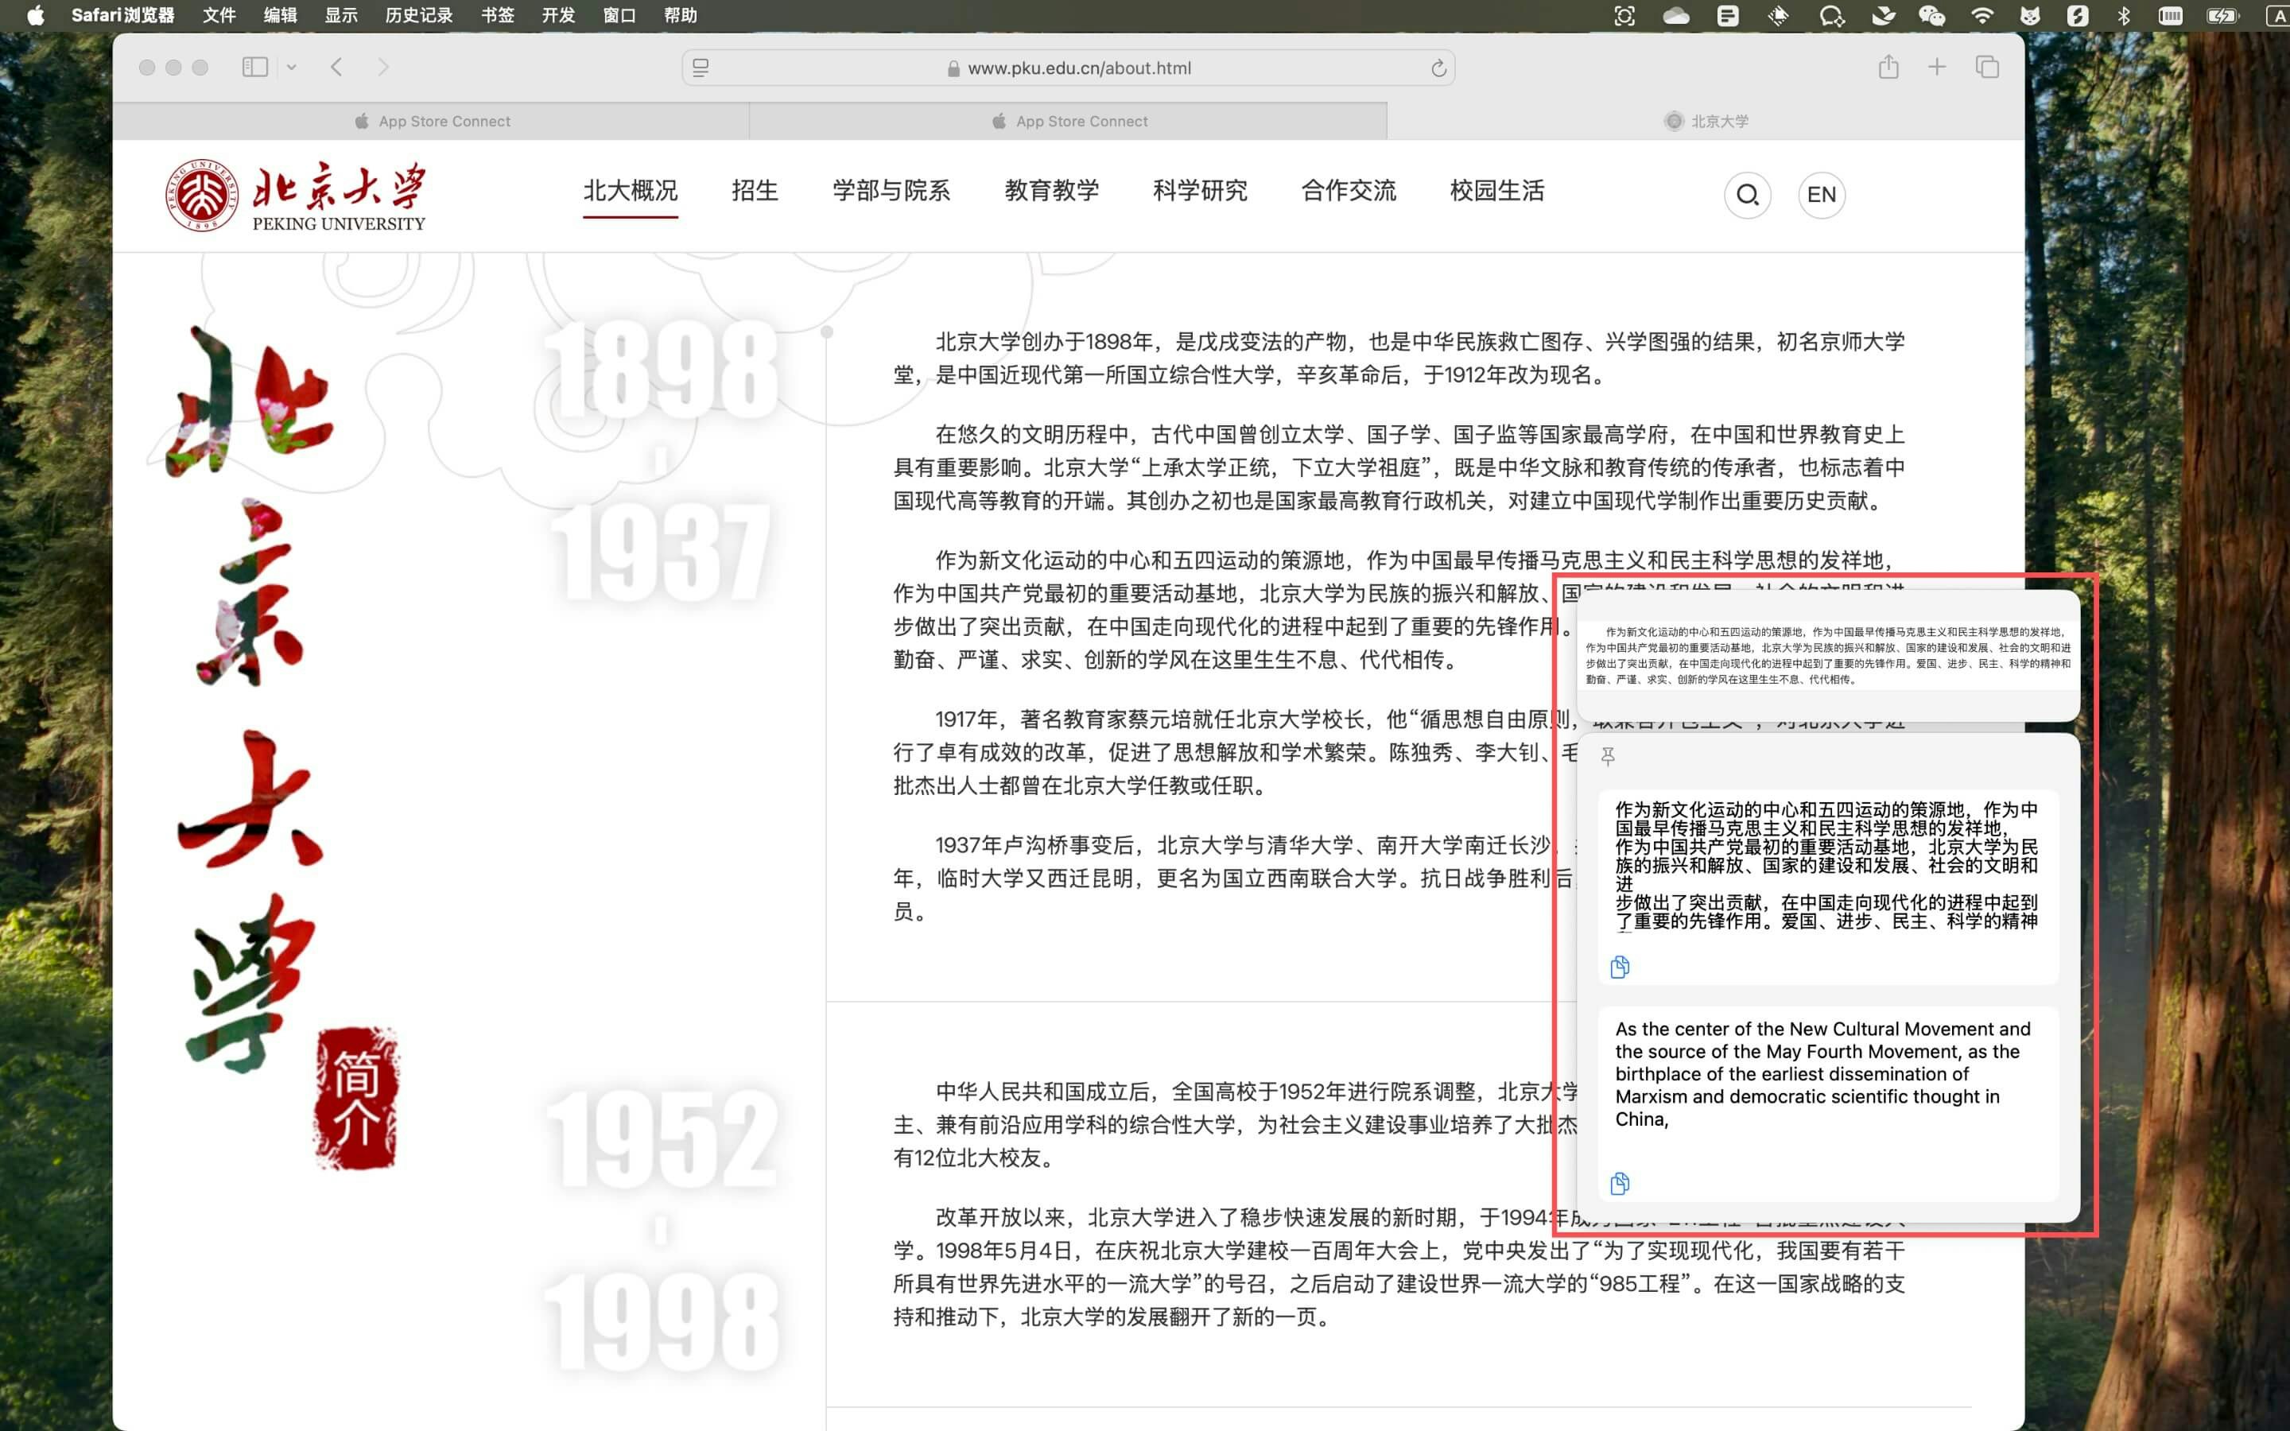
Task: Pin the translation popup window
Action: [1608, 756]
